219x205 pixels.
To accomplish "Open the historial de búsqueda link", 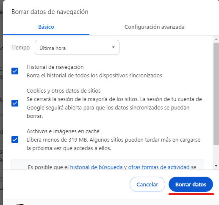I will click(x=96, y=167).
